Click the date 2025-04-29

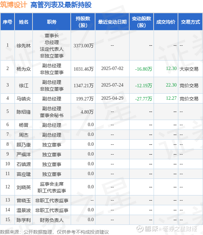pyautogui.click(x=112, y=98)
